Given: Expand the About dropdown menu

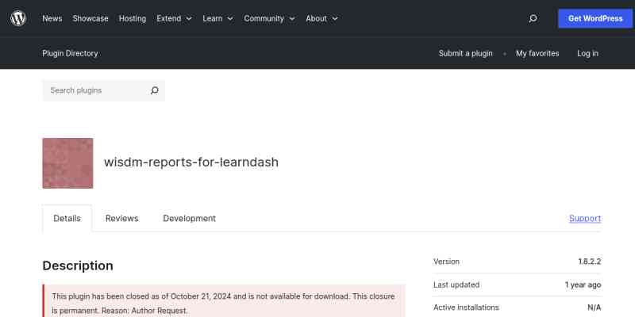Looking at the screenshot, I should [321, 18].
